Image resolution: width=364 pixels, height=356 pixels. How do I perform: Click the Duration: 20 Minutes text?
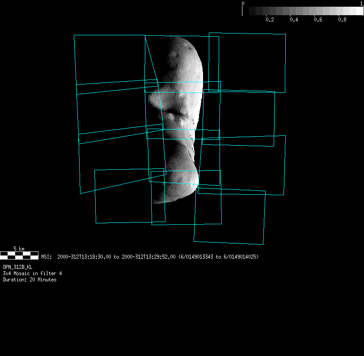pos(30,280)
